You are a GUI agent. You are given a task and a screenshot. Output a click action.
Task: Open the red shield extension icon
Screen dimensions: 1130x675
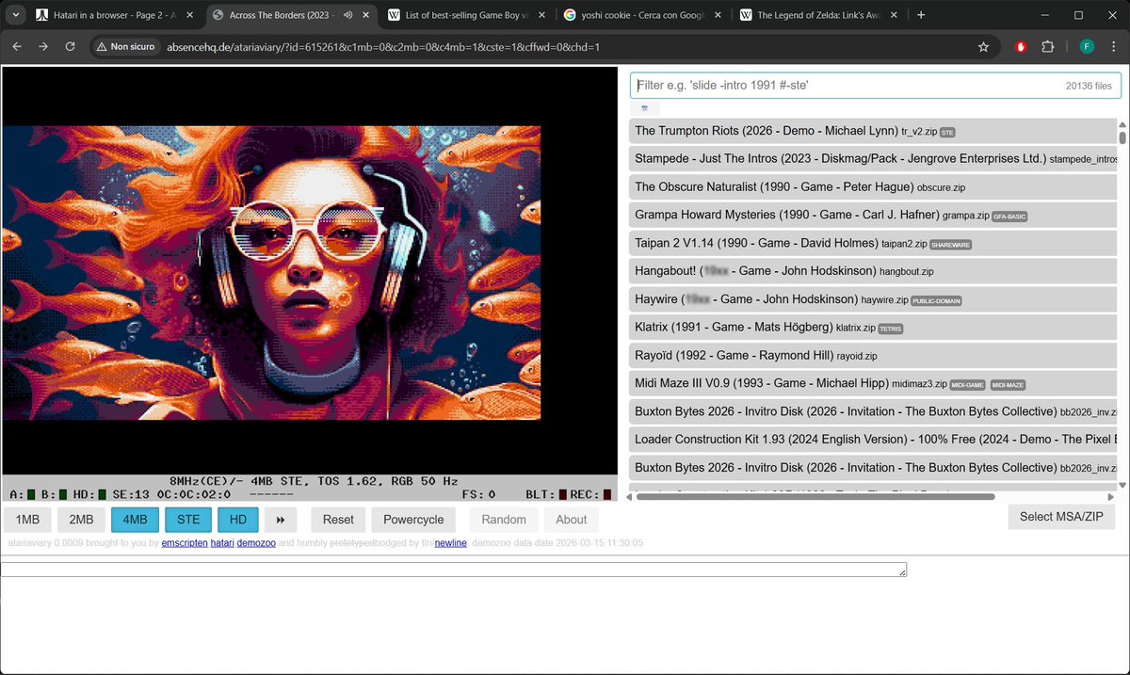pos(1021,47)
